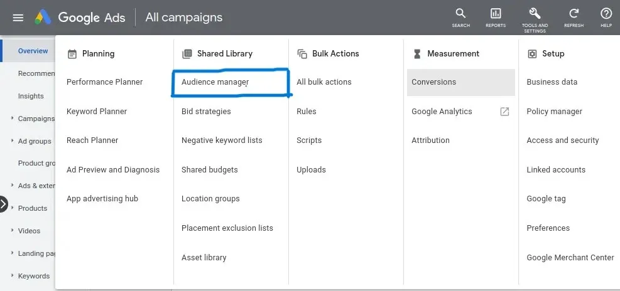
Task: Open Location groups
Action: [210, 199]
